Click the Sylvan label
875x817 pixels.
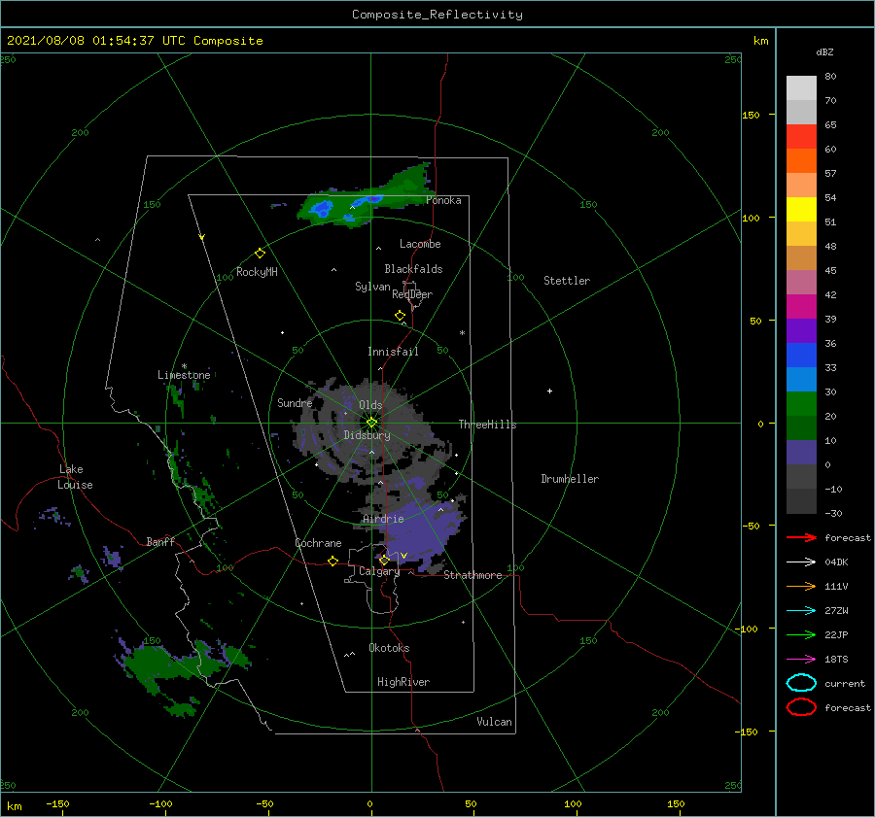pyautogui.click(x=372, y=287)
